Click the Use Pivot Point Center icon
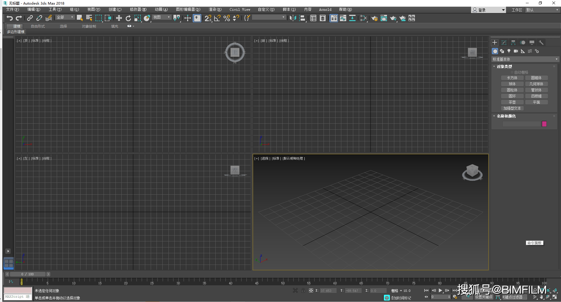Viewport: 561px width, 302px height. [x=177, y=18]
